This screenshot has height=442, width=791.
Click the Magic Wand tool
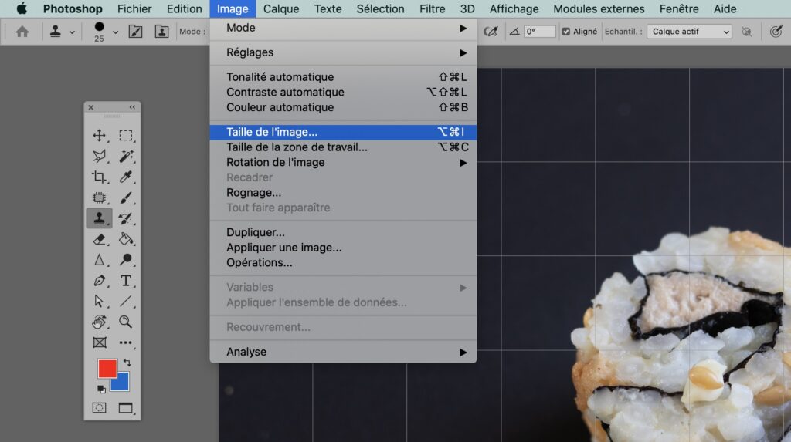click(x=126, y=156)
